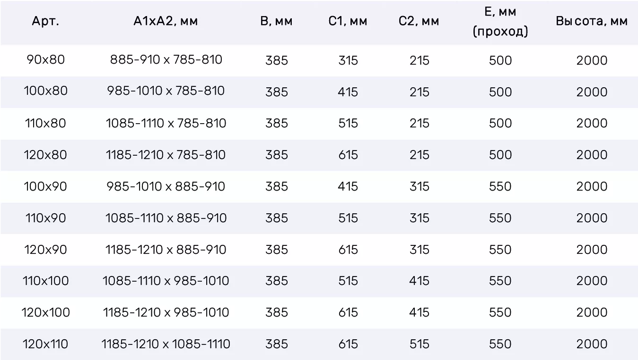Click the '885-910 x 785-810' dimensions cell
This screenshot has width=638, height=360.
tap(166, 60)
